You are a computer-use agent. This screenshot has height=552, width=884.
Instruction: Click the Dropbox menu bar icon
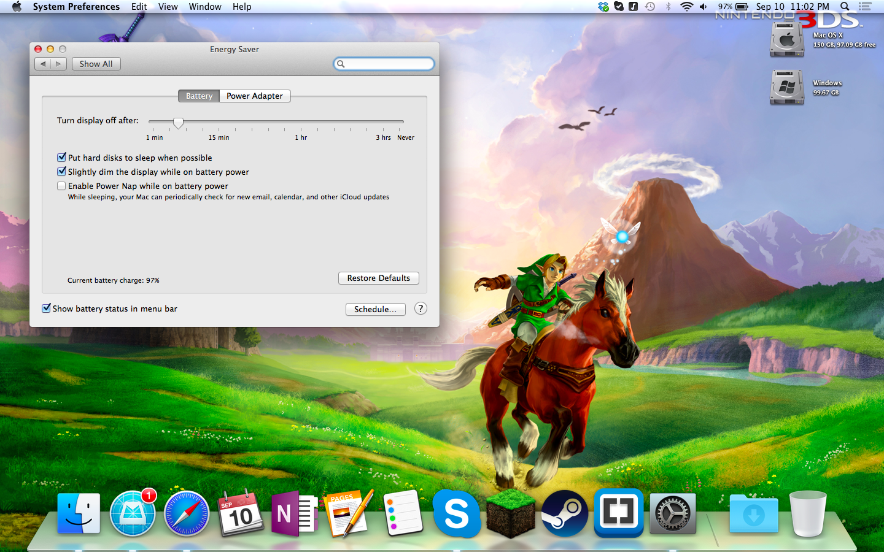603,7
